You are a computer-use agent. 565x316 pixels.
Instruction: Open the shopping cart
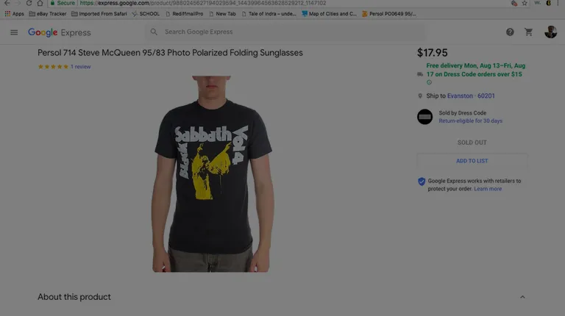[529, 32]
